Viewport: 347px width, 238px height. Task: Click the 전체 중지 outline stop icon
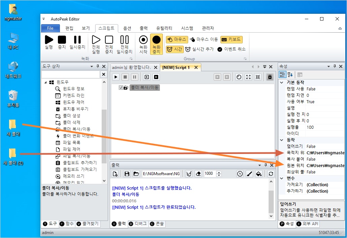click(x=109, y=40)
